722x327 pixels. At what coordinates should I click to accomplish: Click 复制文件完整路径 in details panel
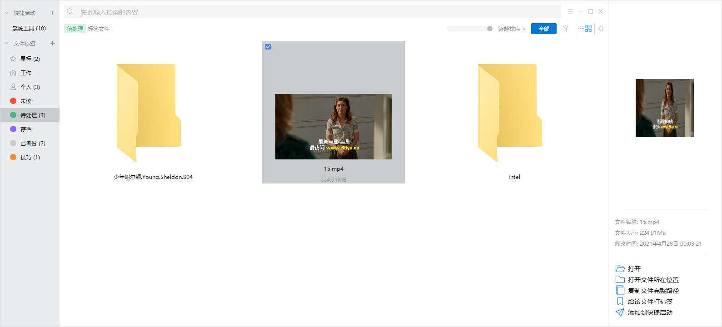653,291
